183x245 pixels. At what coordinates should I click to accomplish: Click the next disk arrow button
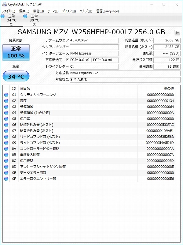click(x=177, y=32)
